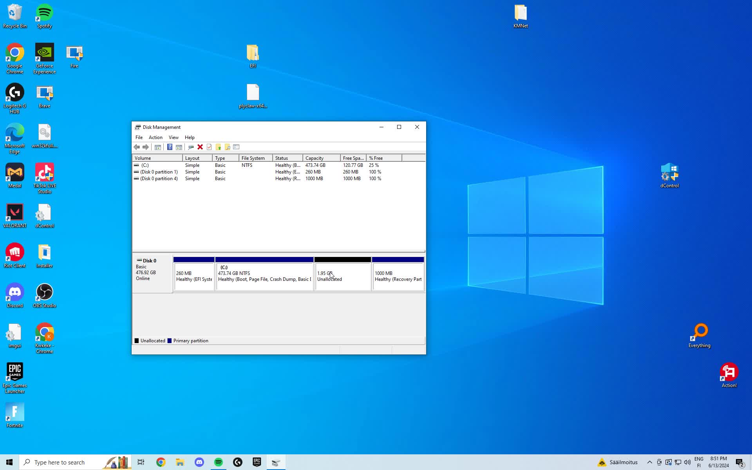
Task: Toggle the Show/Hide action pane icon
Action: tap(179, 147)
